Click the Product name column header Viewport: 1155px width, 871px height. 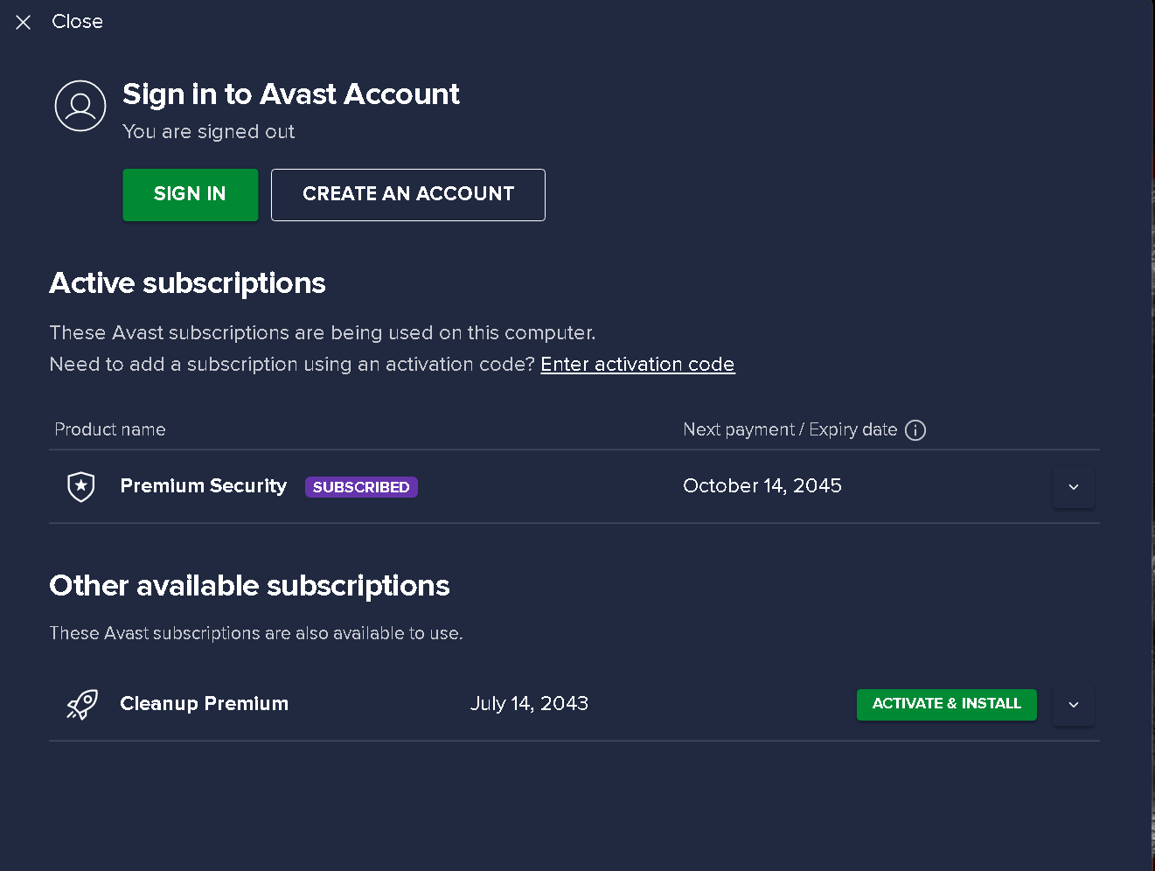point(110,429)
